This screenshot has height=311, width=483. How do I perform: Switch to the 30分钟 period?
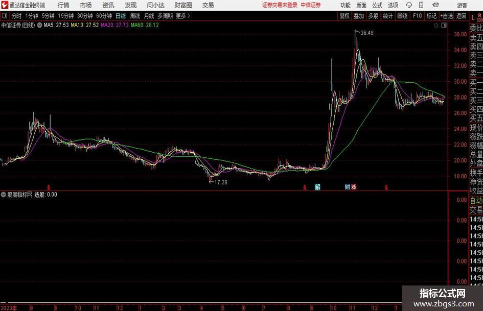pos(85,16)
